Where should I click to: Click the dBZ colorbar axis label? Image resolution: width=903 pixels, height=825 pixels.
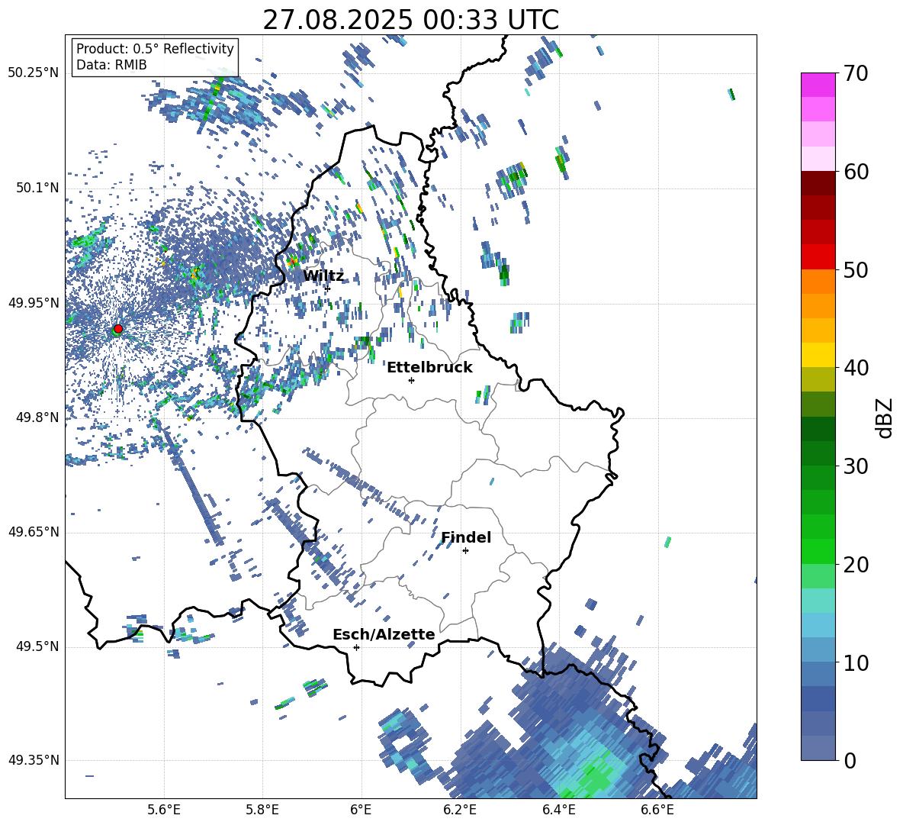point(885,417)
